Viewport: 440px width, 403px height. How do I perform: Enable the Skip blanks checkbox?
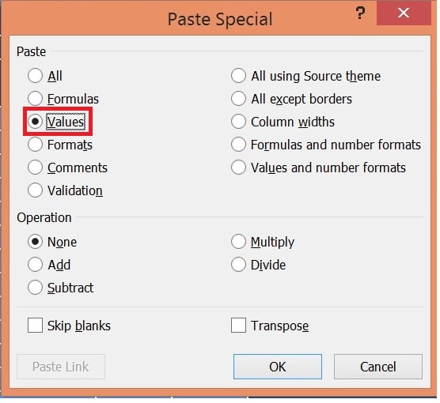click(x=35, y=326)
